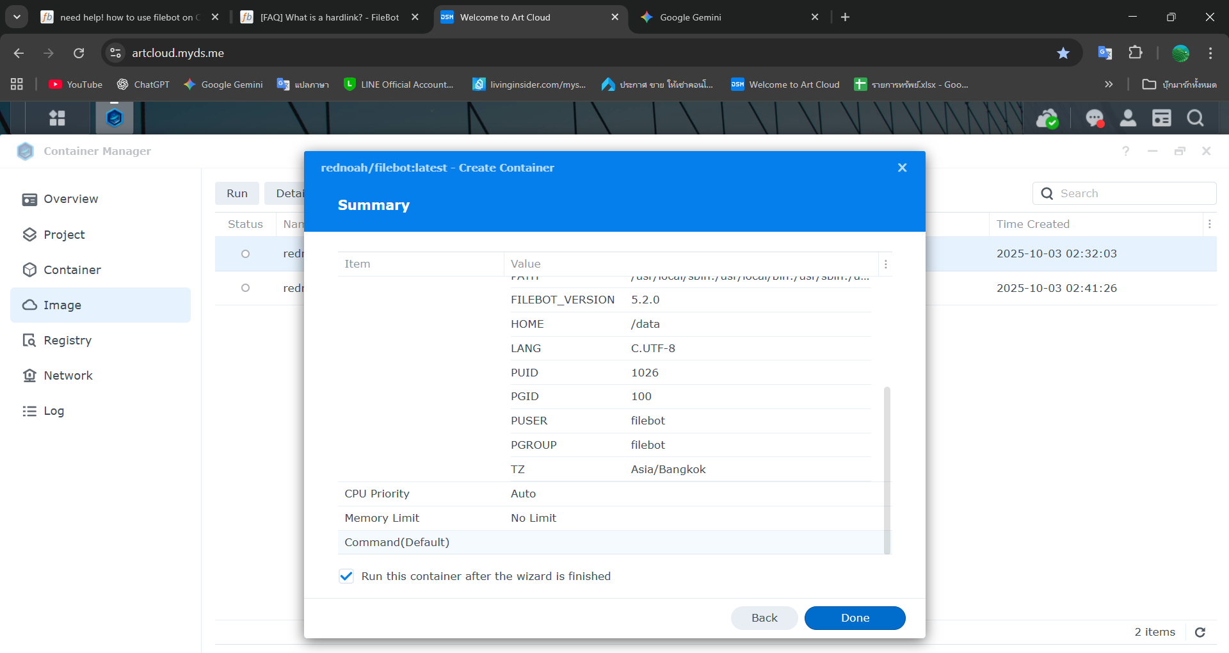
Task: Click Done to create the container
Action: click(855, 618)
